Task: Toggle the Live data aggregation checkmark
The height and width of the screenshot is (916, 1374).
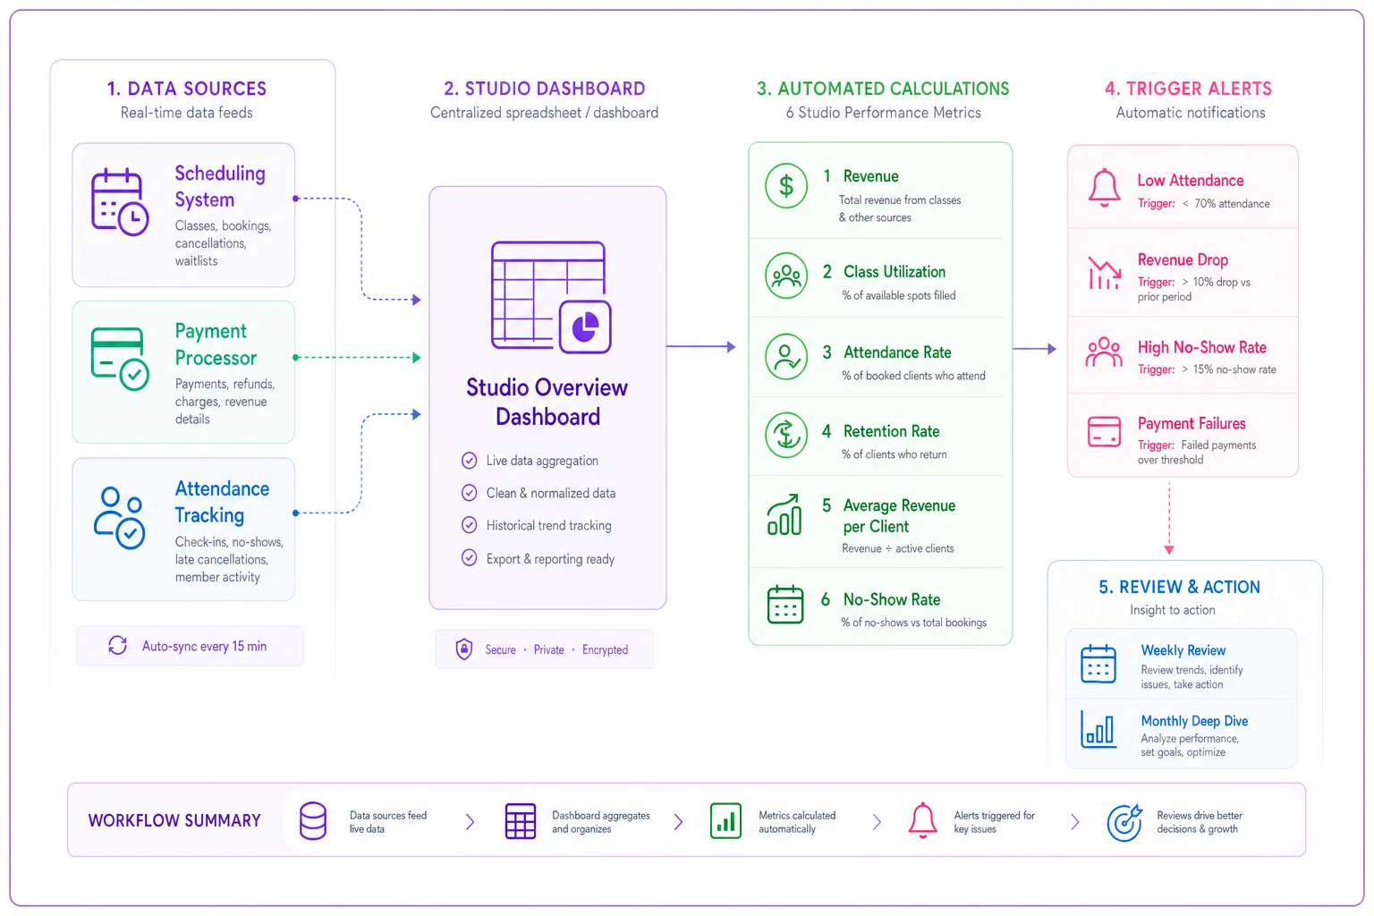Action: (469, 461)
